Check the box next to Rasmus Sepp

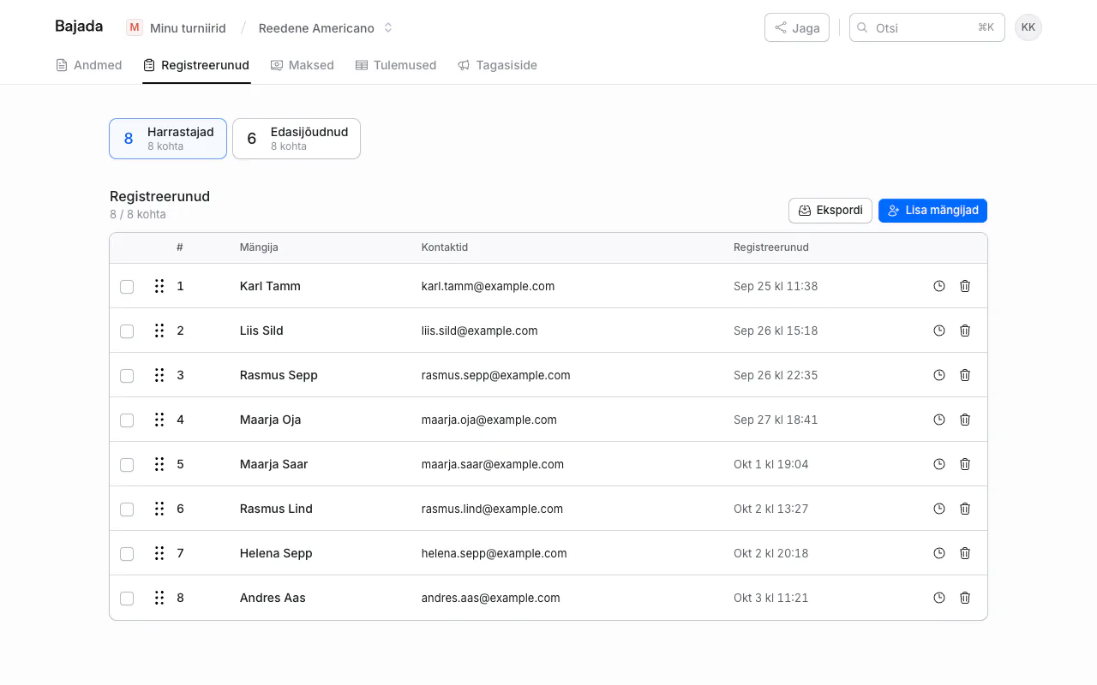[127, 376]
